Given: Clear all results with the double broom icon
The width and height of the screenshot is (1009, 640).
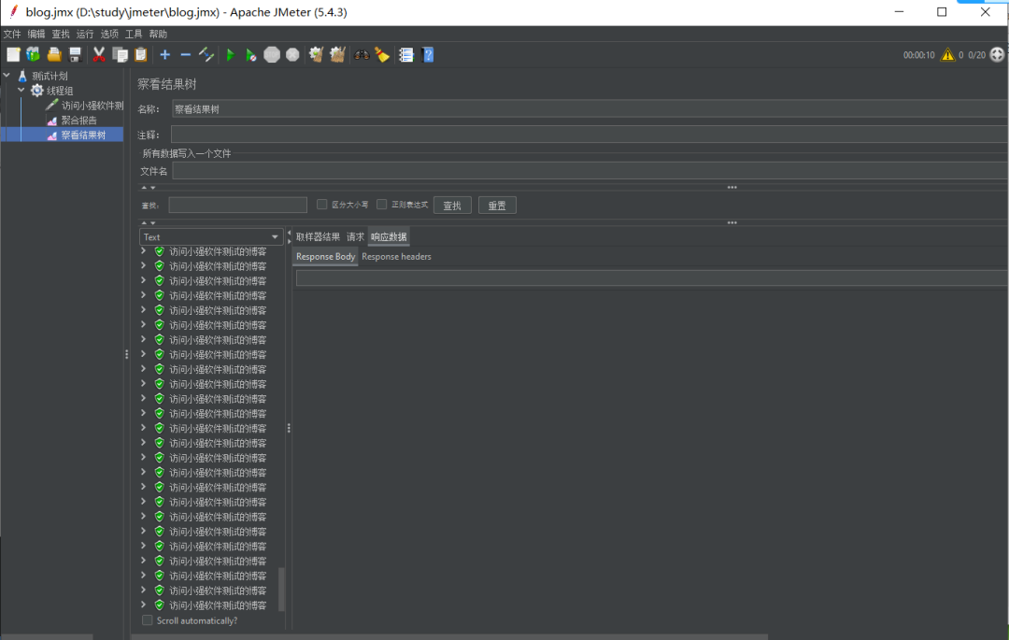Looking at the screenshot, I should tap(337, 55).
